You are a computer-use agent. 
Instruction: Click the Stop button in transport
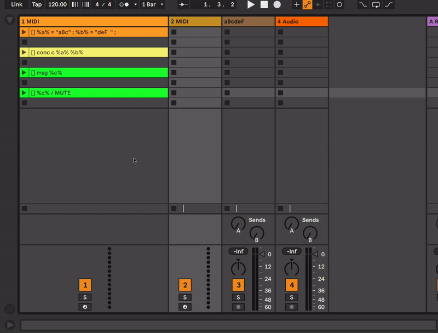coord(264,4)
